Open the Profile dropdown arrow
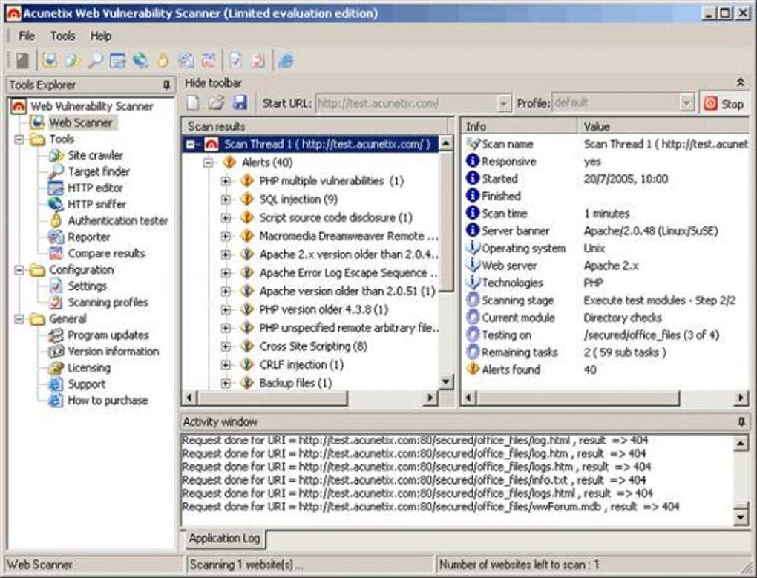 click(x=686, y=103)
